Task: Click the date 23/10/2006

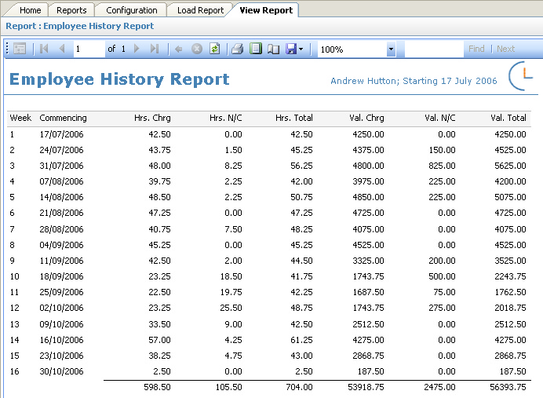Action: tap(61, 356)
